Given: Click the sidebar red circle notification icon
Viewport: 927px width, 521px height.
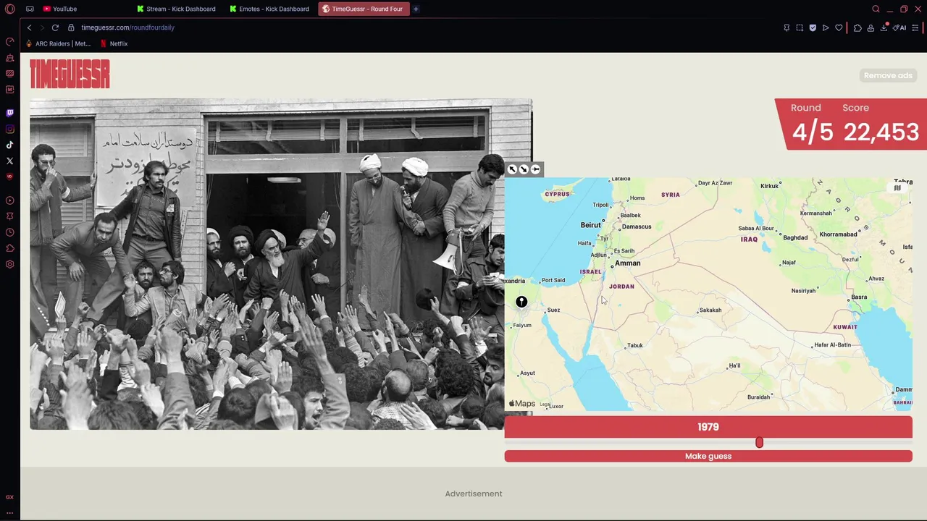Looking at the screenshot, I should click(9, 176).
